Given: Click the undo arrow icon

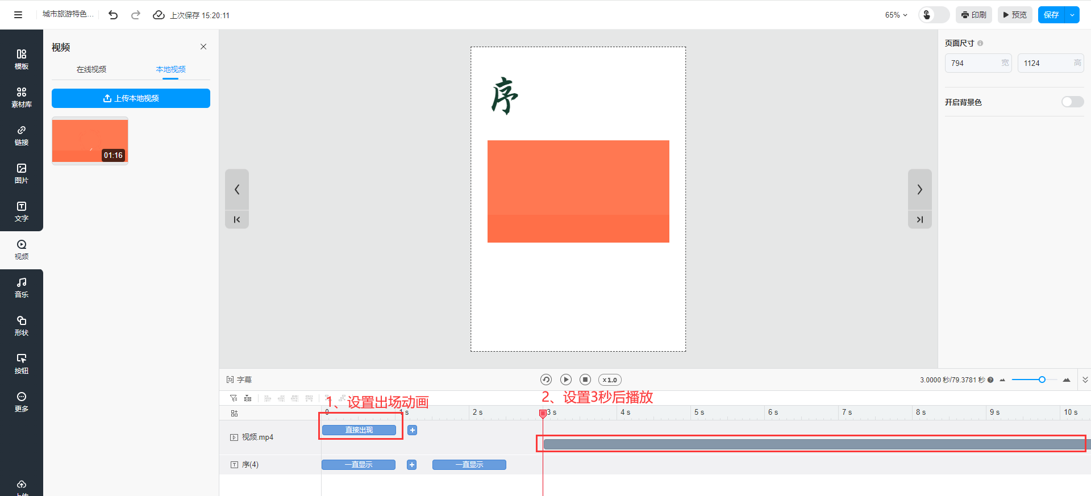Looking at the screenshot, I should 113,15.
